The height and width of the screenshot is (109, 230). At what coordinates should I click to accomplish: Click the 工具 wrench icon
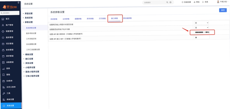(4, 93)
